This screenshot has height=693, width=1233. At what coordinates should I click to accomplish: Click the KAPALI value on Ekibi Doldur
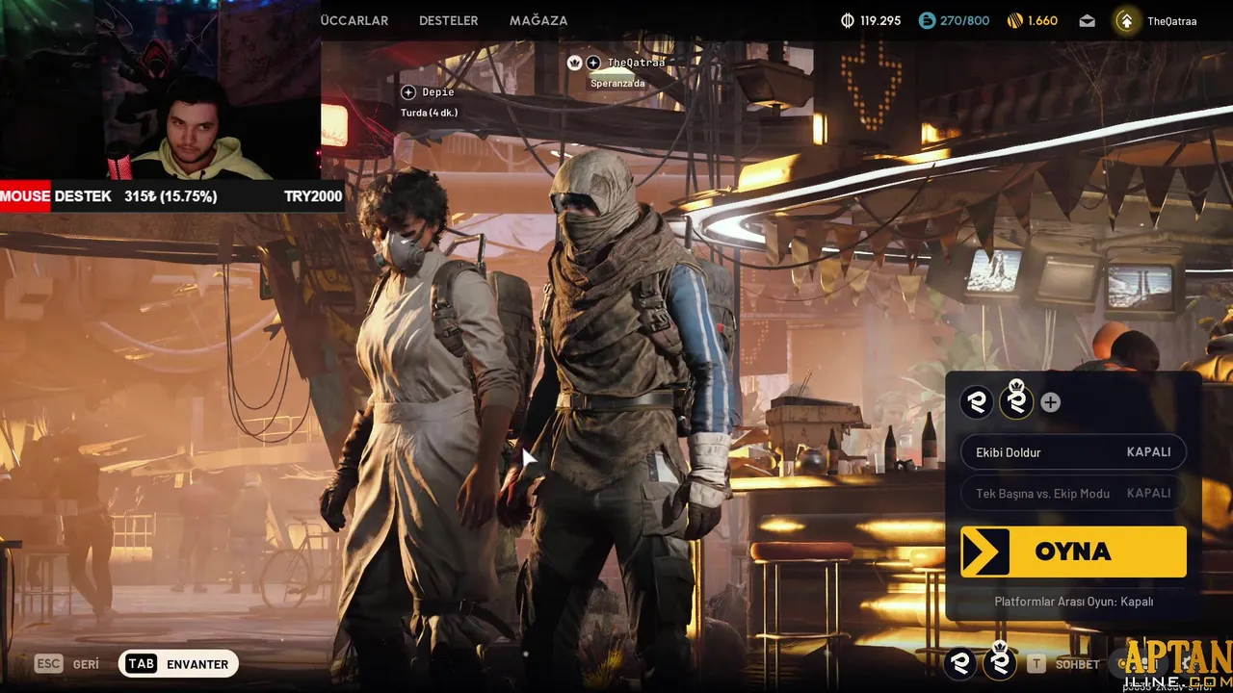pos(1149,452)
